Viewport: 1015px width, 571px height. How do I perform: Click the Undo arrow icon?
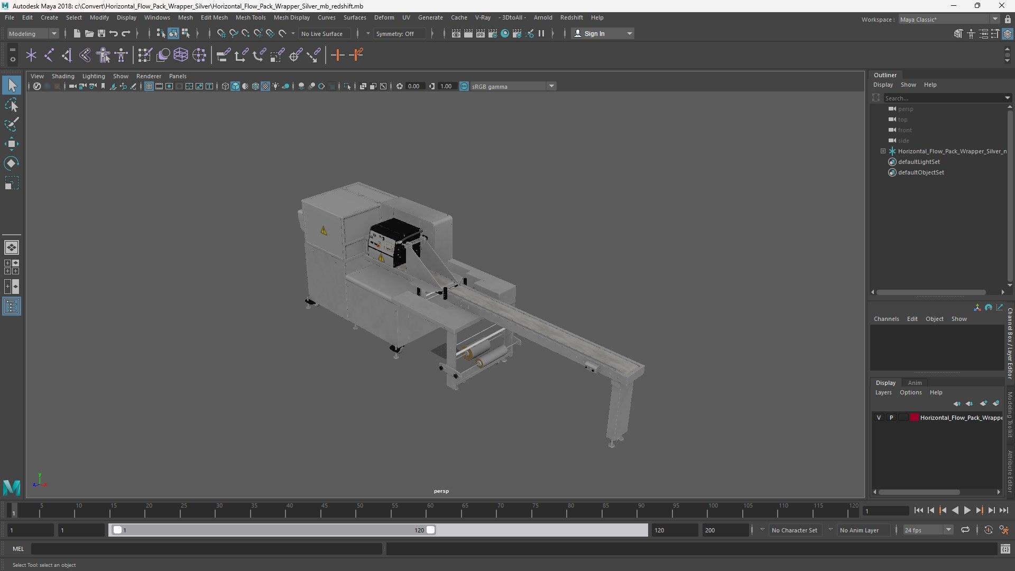tap(113, 33)
